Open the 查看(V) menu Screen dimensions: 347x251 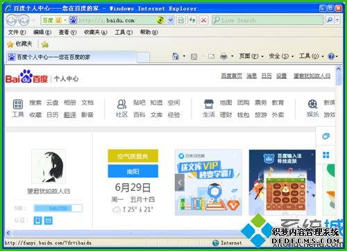point(67,32)
